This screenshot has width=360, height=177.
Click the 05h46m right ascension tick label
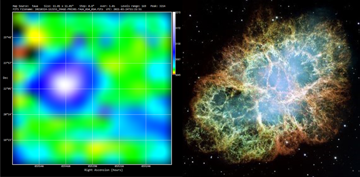click(66, 166)
